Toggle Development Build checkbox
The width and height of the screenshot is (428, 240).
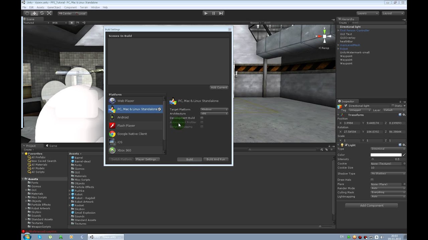coord(202,118)
